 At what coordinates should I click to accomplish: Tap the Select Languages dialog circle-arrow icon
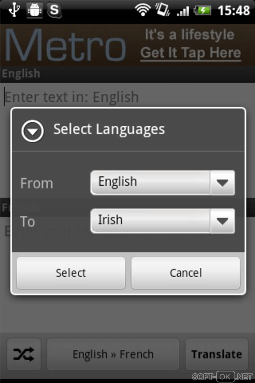(32, 131)
